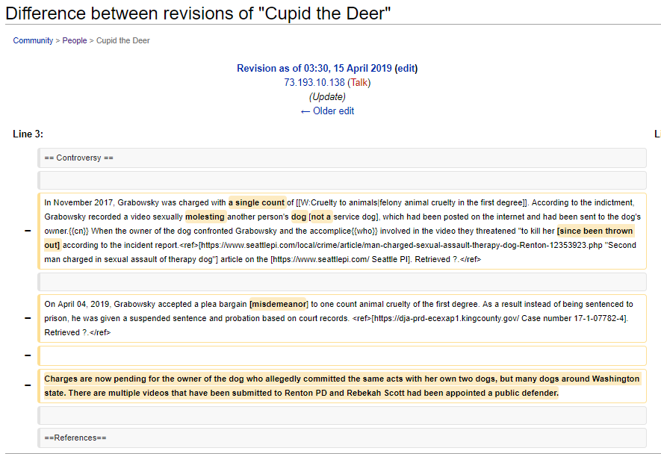Click minus marker beside 'On April 04, 2019' paragraph
Image resolution: width=661 pixels, height=454 pixels.
click(28, 318)
